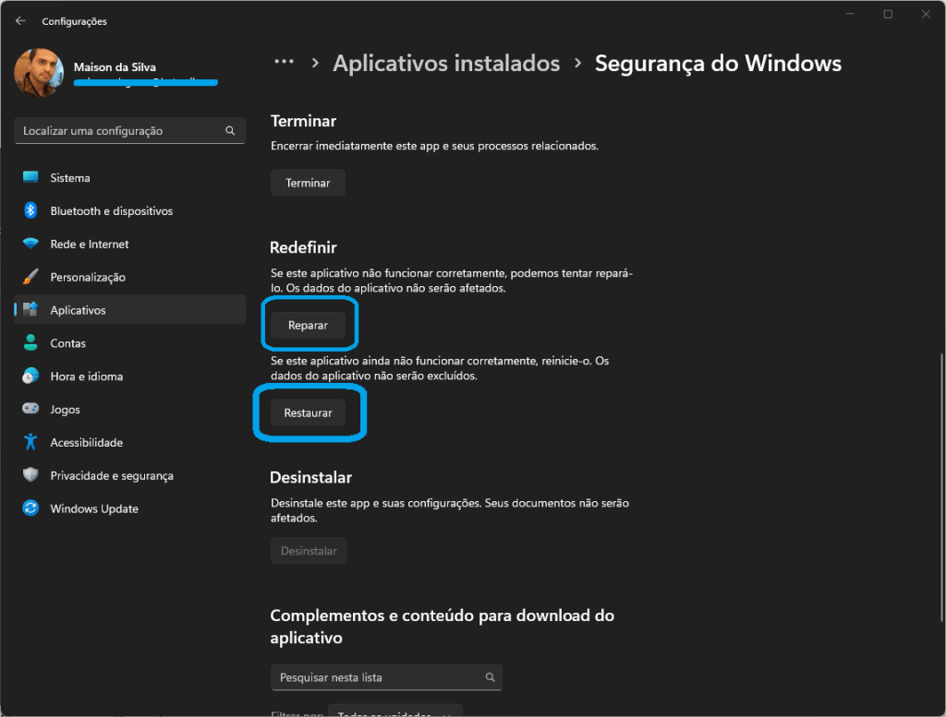This screenshot has width=946, height=717.
Task: Navigate to Aplicativos instalados breadcrumb
Action: tap(446, 64)
